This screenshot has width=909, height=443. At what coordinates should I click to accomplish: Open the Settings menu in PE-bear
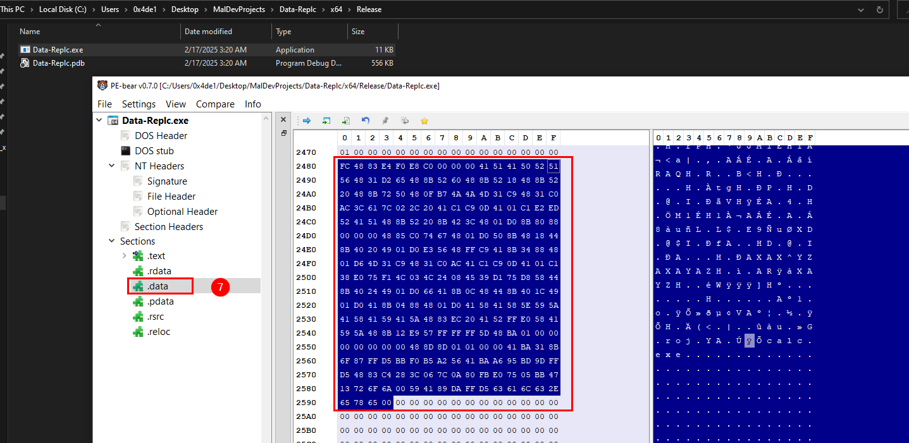[x=139, y=104]
